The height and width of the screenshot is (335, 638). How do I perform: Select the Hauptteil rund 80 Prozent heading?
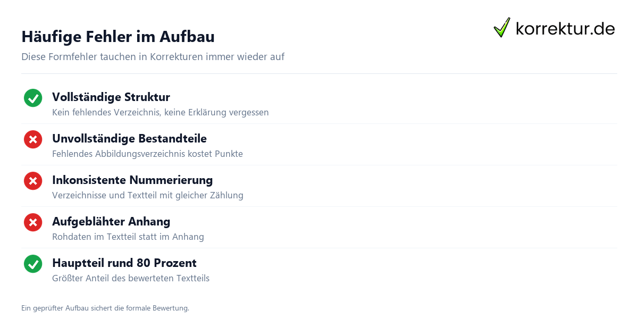click(124, 263)
